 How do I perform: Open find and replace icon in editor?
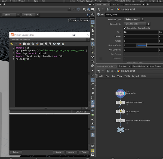tap(37, 44)
